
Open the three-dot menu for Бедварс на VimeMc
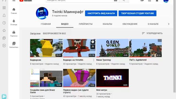click(94, 60)
